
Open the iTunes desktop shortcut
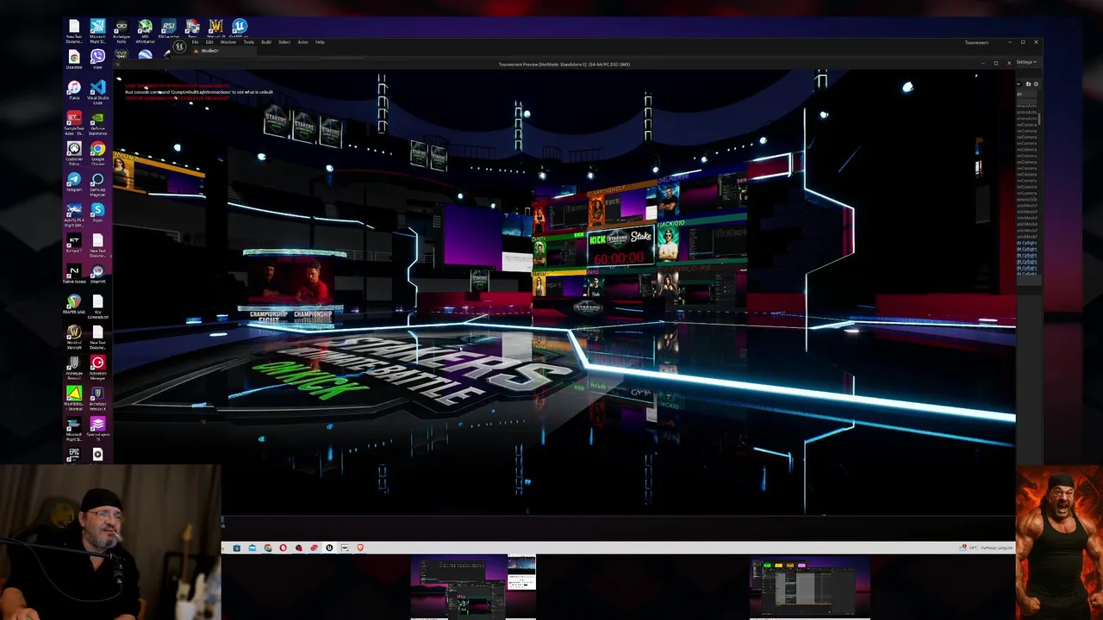(x=74, y=89)
